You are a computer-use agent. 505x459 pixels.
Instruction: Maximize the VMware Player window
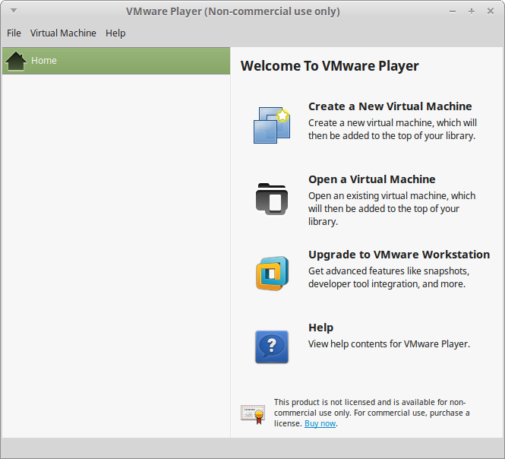click(x=472, y=11)
